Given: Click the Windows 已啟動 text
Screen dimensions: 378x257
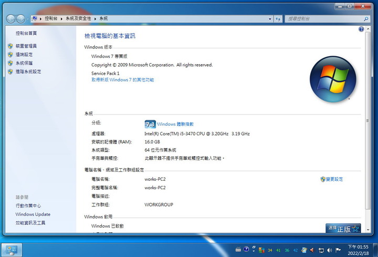Looking at the screenshot, I should (x=107, y=226).
